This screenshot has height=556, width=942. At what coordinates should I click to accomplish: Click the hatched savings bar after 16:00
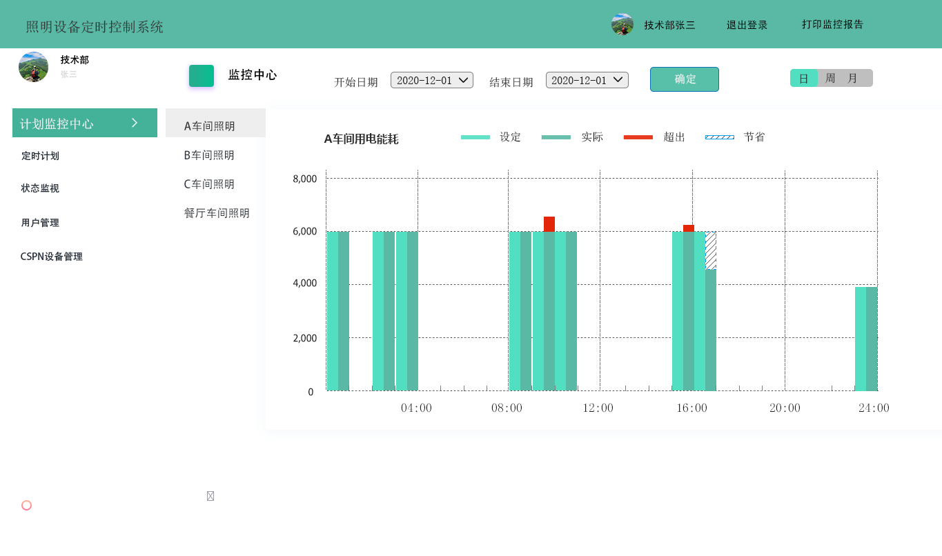711,250
